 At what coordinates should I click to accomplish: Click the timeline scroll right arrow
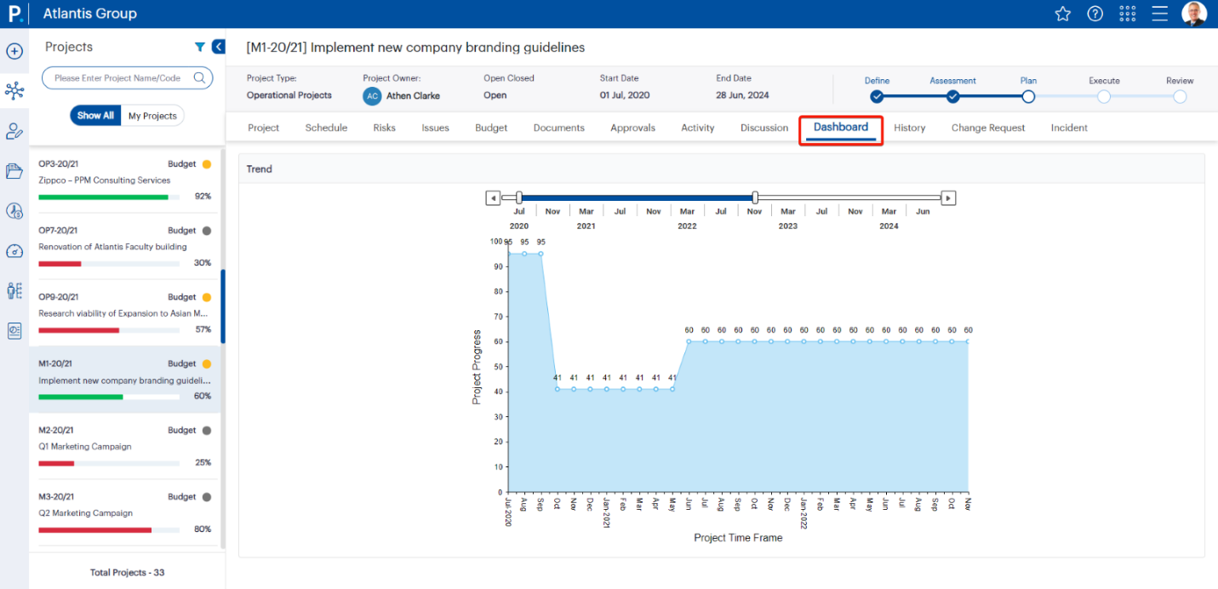tap(948, 197)
